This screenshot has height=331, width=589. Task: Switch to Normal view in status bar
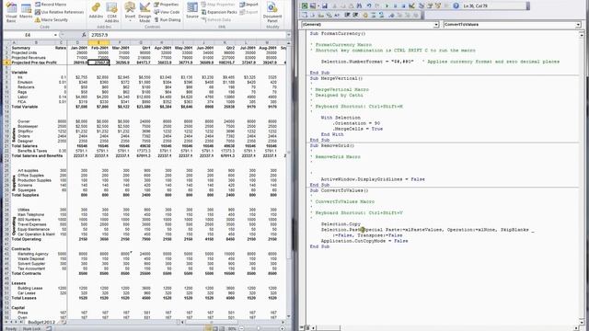coord(209,329)
